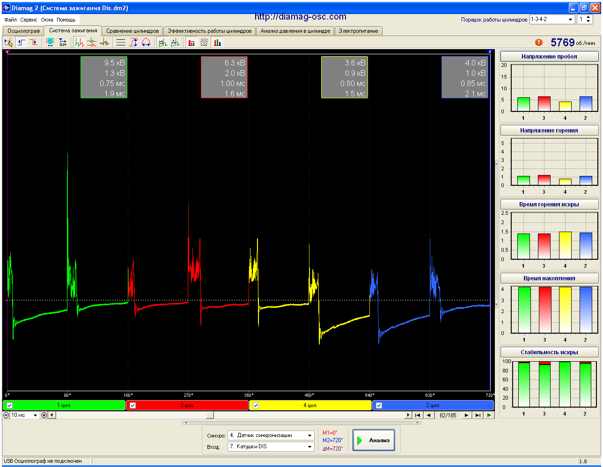Click vertical amplitude scale icon
The image size is (603, 467).
[x=133, y=42]
